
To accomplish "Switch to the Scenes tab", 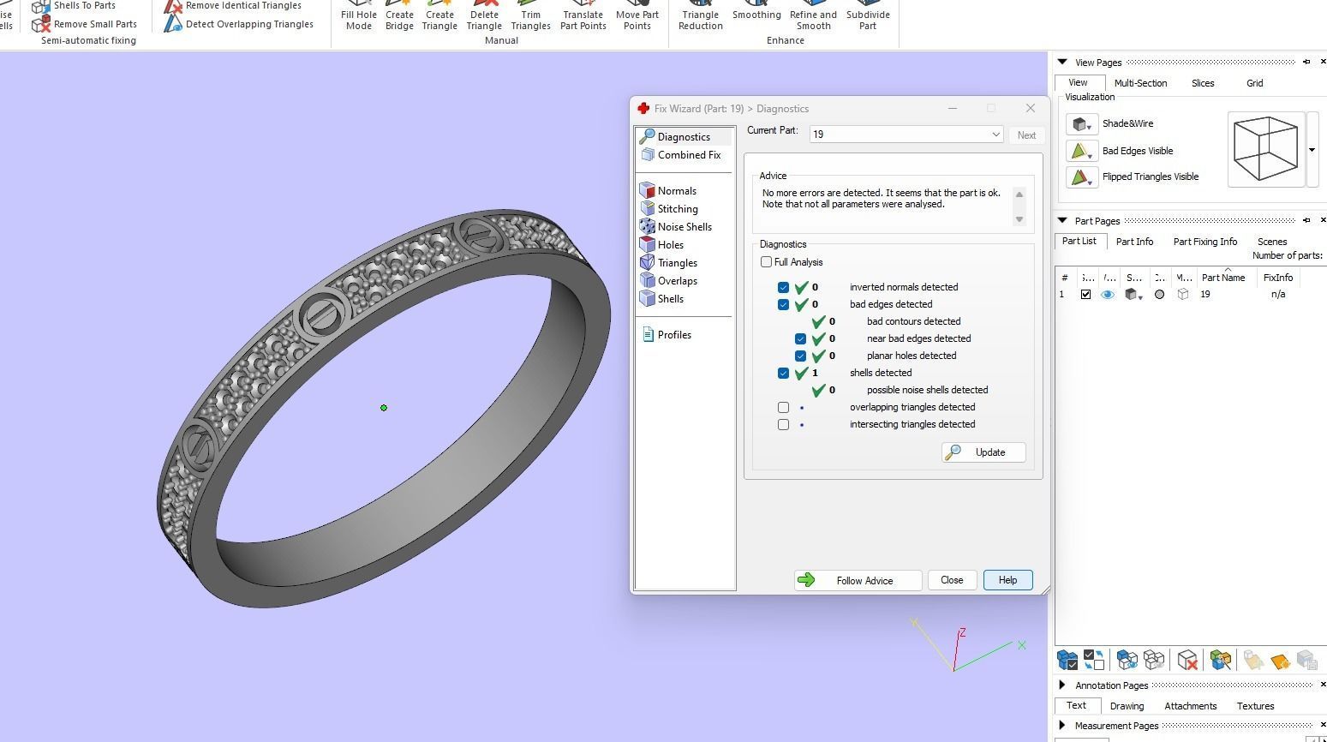I will (1272, 242).
